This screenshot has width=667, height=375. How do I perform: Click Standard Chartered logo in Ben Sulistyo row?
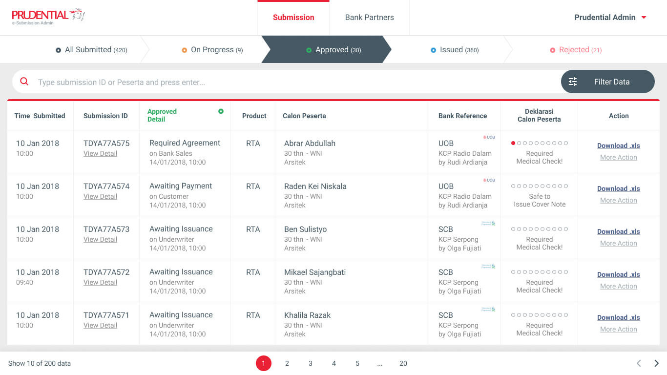488,223
